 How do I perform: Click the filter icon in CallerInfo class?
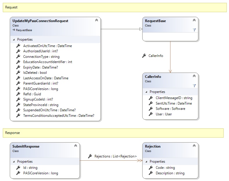[194, 86]
